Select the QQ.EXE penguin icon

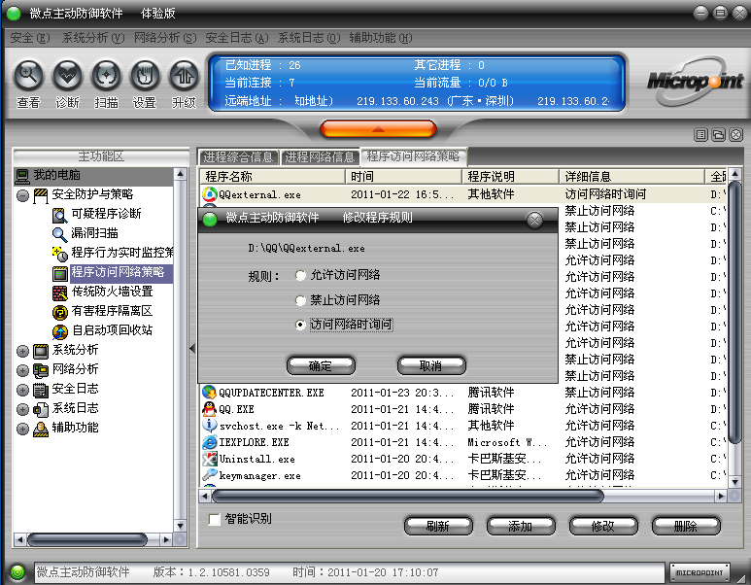click(209, 409)
